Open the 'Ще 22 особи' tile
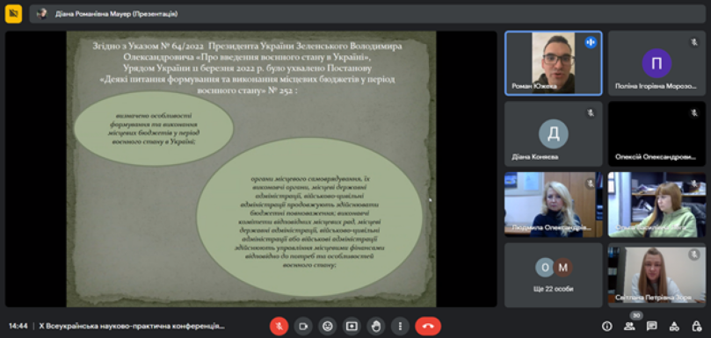This screenshot has height=338, width=711. coord(553,275)
